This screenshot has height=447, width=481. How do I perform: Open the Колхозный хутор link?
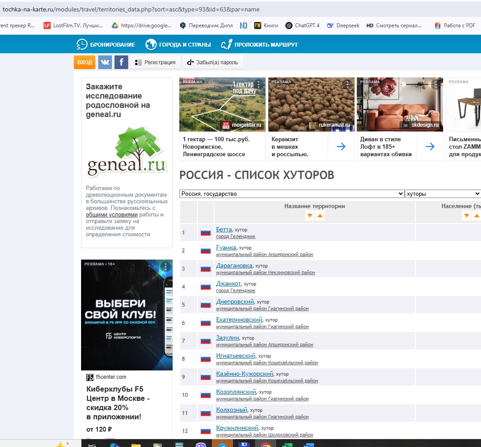click(232, 410)
